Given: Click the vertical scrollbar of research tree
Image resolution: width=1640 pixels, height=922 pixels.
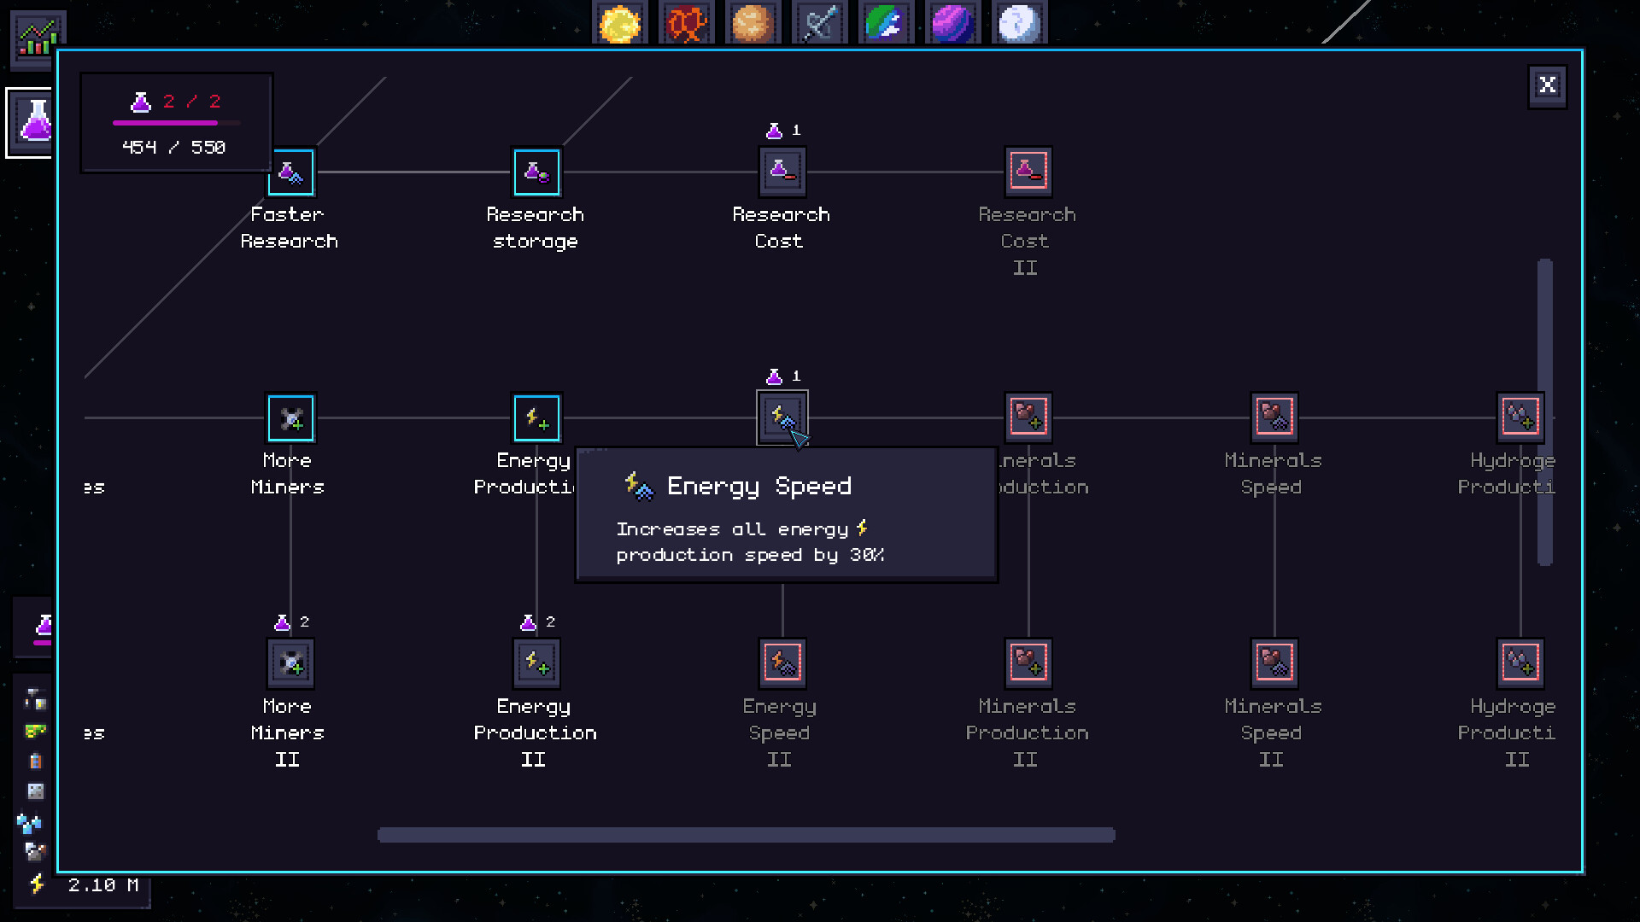Looking at the screenshot, I should 1544,411.
